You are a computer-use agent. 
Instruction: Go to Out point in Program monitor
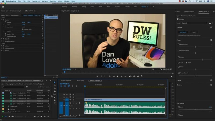pyautogui.click(x=125, y=76)
